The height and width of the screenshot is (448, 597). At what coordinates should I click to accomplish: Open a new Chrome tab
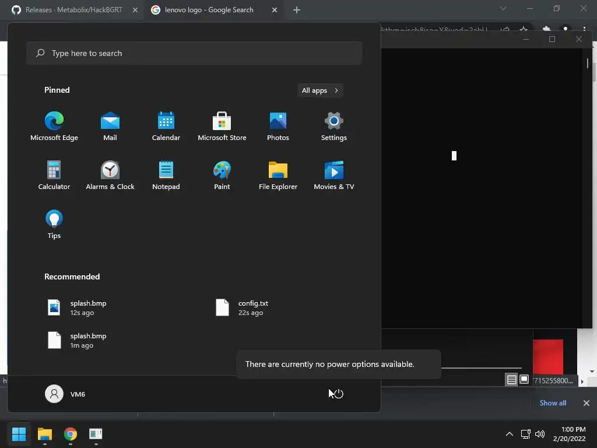[297, 10]
